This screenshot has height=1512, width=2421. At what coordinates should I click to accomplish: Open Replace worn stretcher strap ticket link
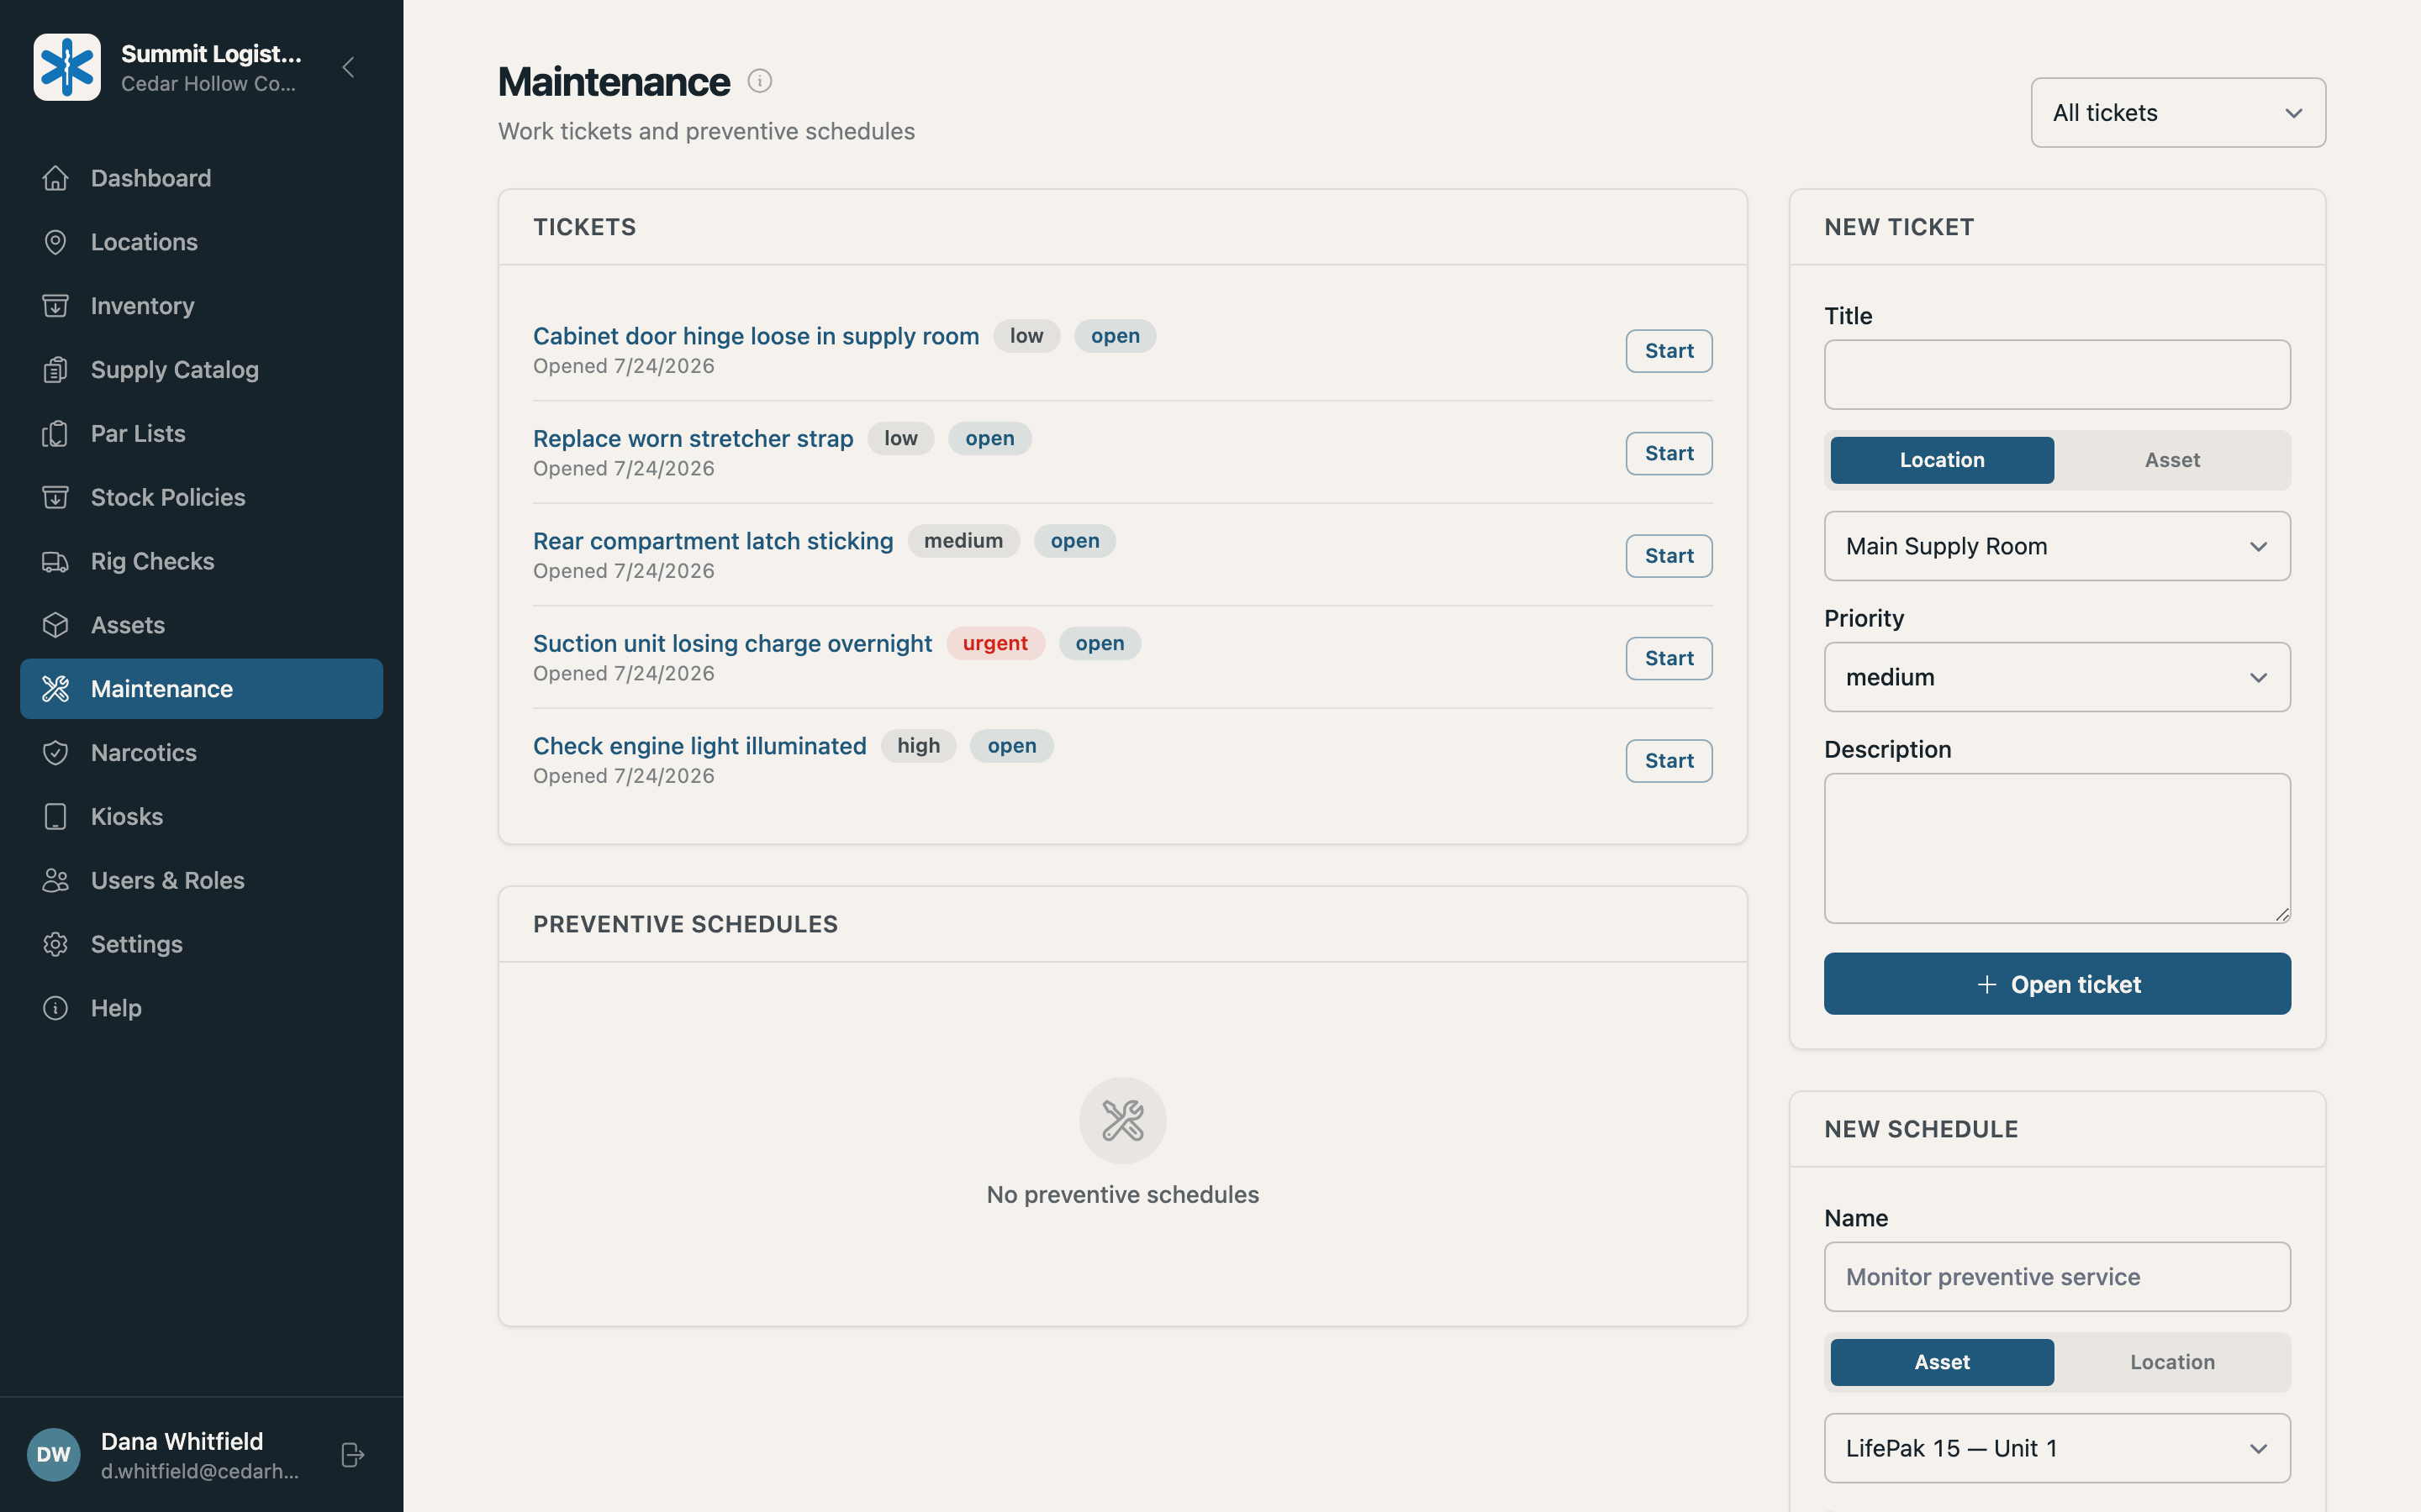(x=693, y=439)
